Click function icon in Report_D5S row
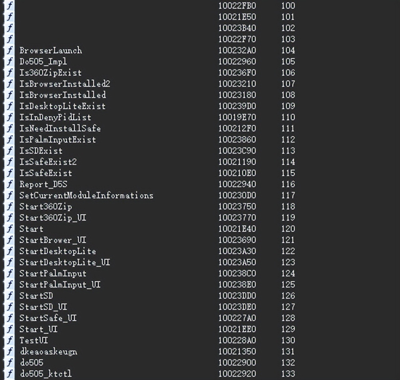 [x=10, y=184]
